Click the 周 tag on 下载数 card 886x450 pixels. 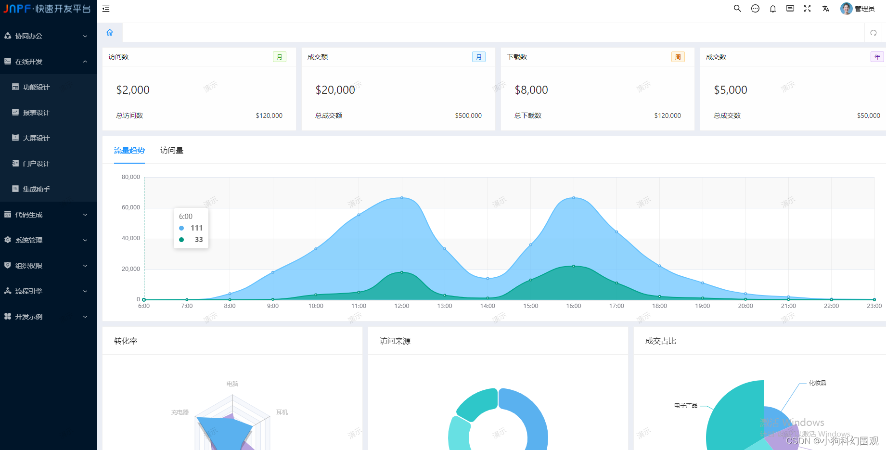tap(678, 57)
